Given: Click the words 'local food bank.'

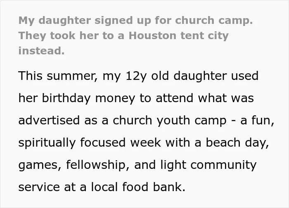Looking at the screenshot, I should tap(138, 187).
